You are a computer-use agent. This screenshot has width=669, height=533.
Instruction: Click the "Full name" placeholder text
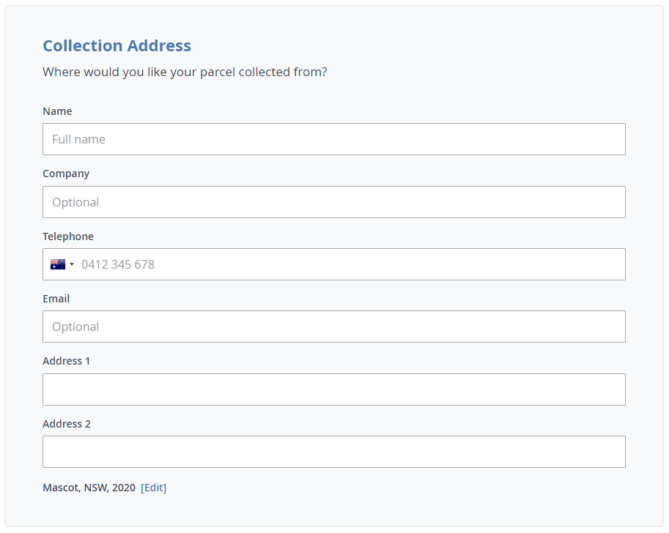[78, 139]
